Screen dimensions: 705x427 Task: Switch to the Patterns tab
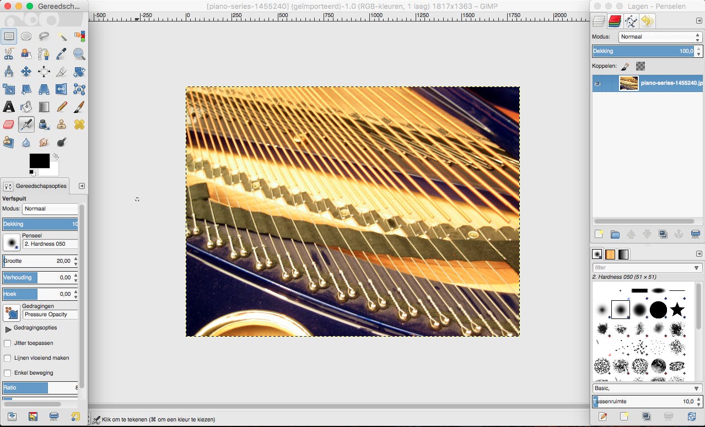pos(610,255)
